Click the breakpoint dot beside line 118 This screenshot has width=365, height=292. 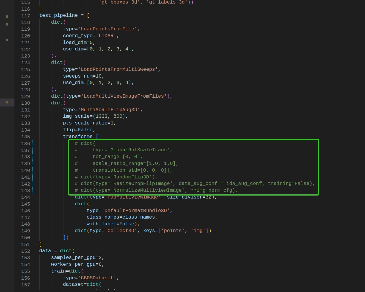7,24
